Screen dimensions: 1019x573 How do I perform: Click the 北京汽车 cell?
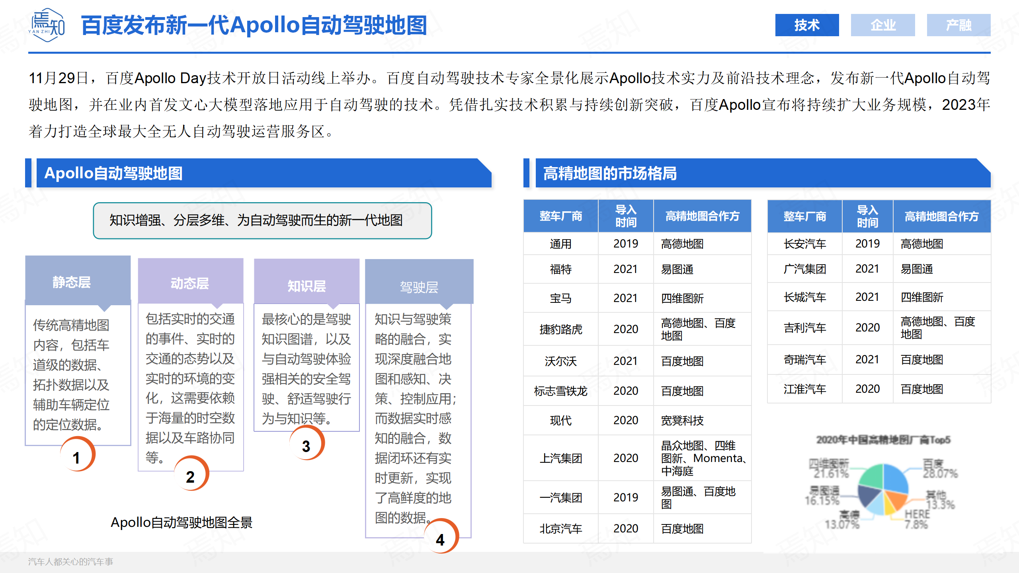561,528
